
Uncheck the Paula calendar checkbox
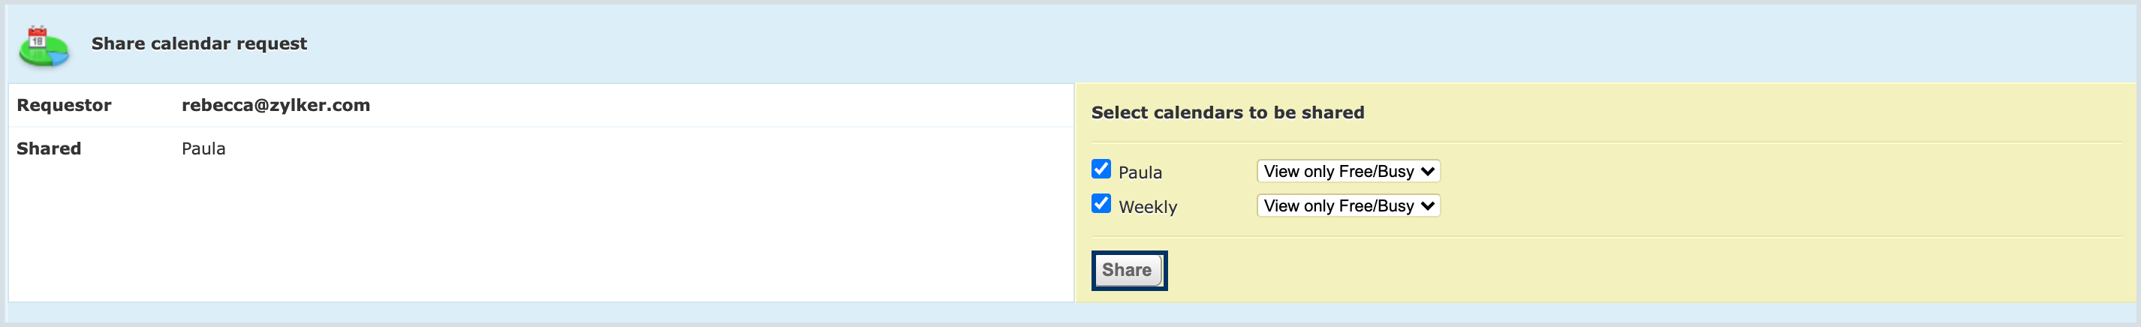coord(1101,169)
